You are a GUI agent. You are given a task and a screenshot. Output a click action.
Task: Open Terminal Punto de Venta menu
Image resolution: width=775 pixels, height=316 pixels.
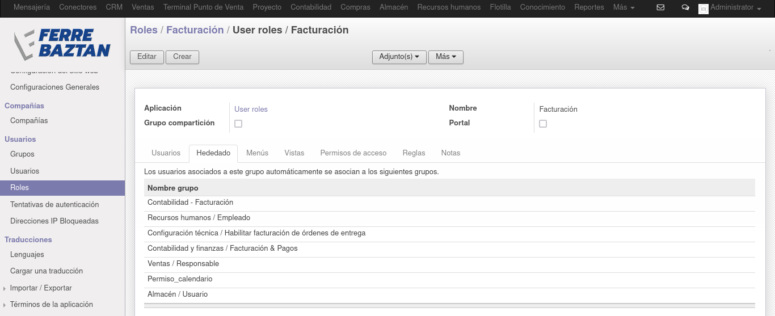203,7
